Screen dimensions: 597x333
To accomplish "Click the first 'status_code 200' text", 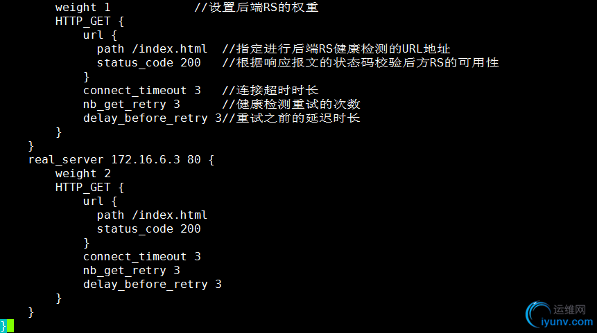I will pyautogui.click(x=148, y=63).
